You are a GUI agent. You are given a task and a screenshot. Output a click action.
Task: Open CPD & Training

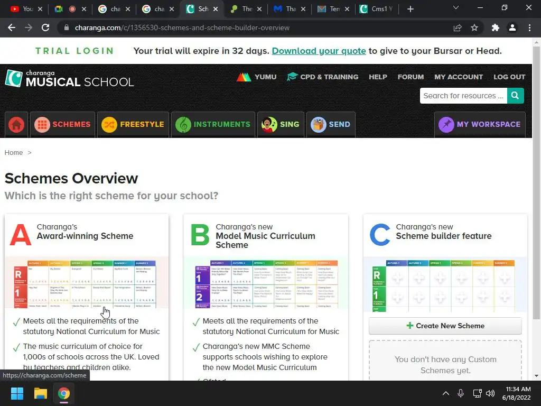tap(323, 77)
